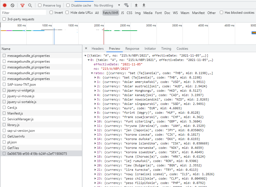256x187 pixels.
Task: Switch to Response tab
Action: coord(132,49)
